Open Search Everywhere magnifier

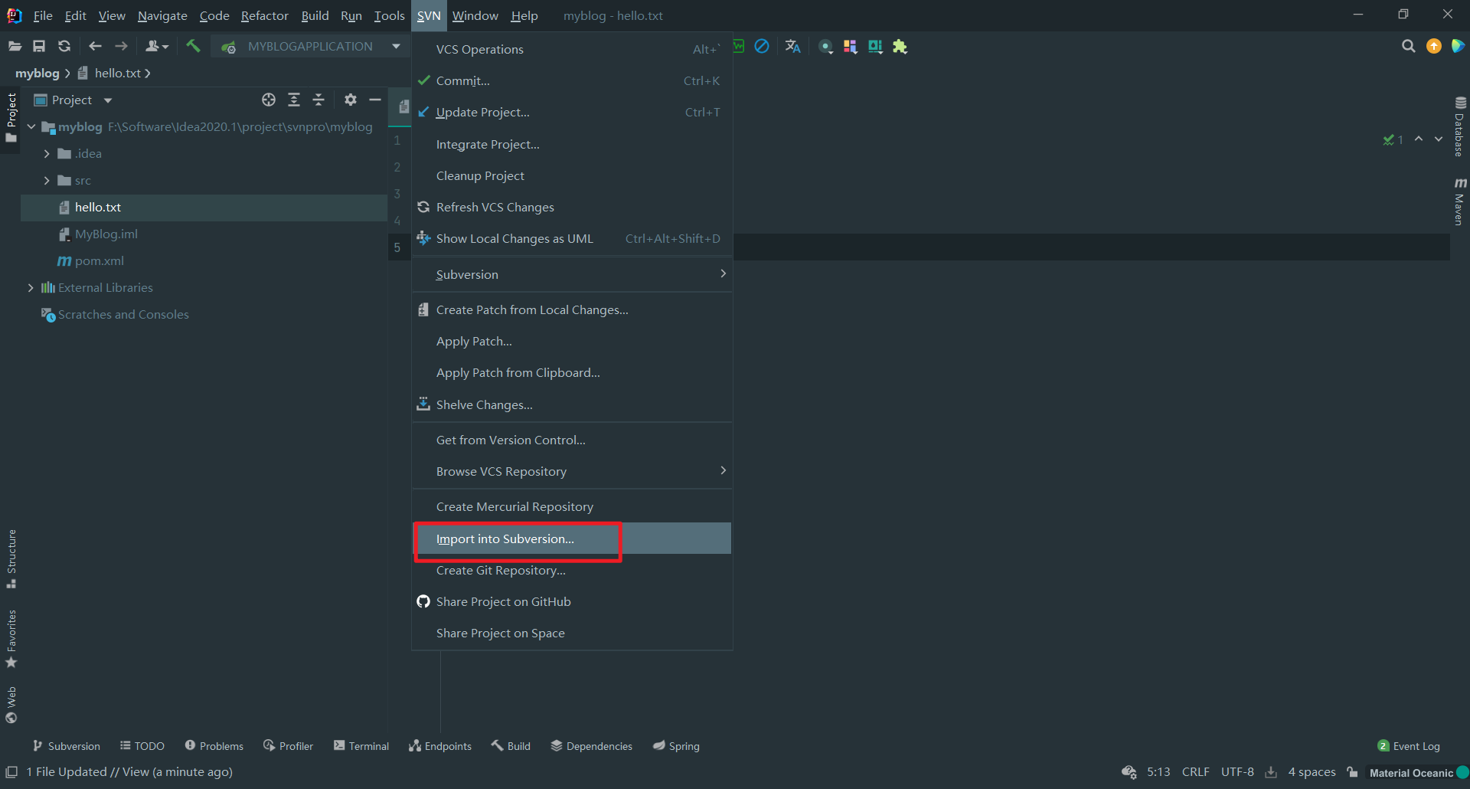(1408, 47)
